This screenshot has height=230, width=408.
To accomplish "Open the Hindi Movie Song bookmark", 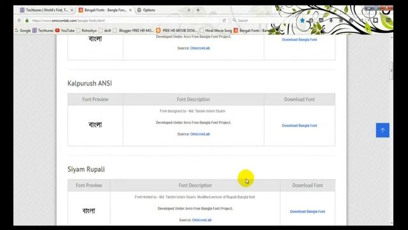I will pos(215,31).
